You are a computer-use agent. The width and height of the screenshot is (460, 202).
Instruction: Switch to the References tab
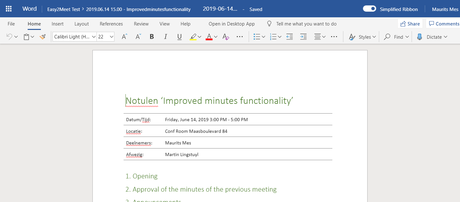[x=111, y=24]
